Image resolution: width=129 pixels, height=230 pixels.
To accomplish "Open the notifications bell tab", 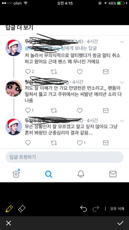I will [x=81, y=174].
